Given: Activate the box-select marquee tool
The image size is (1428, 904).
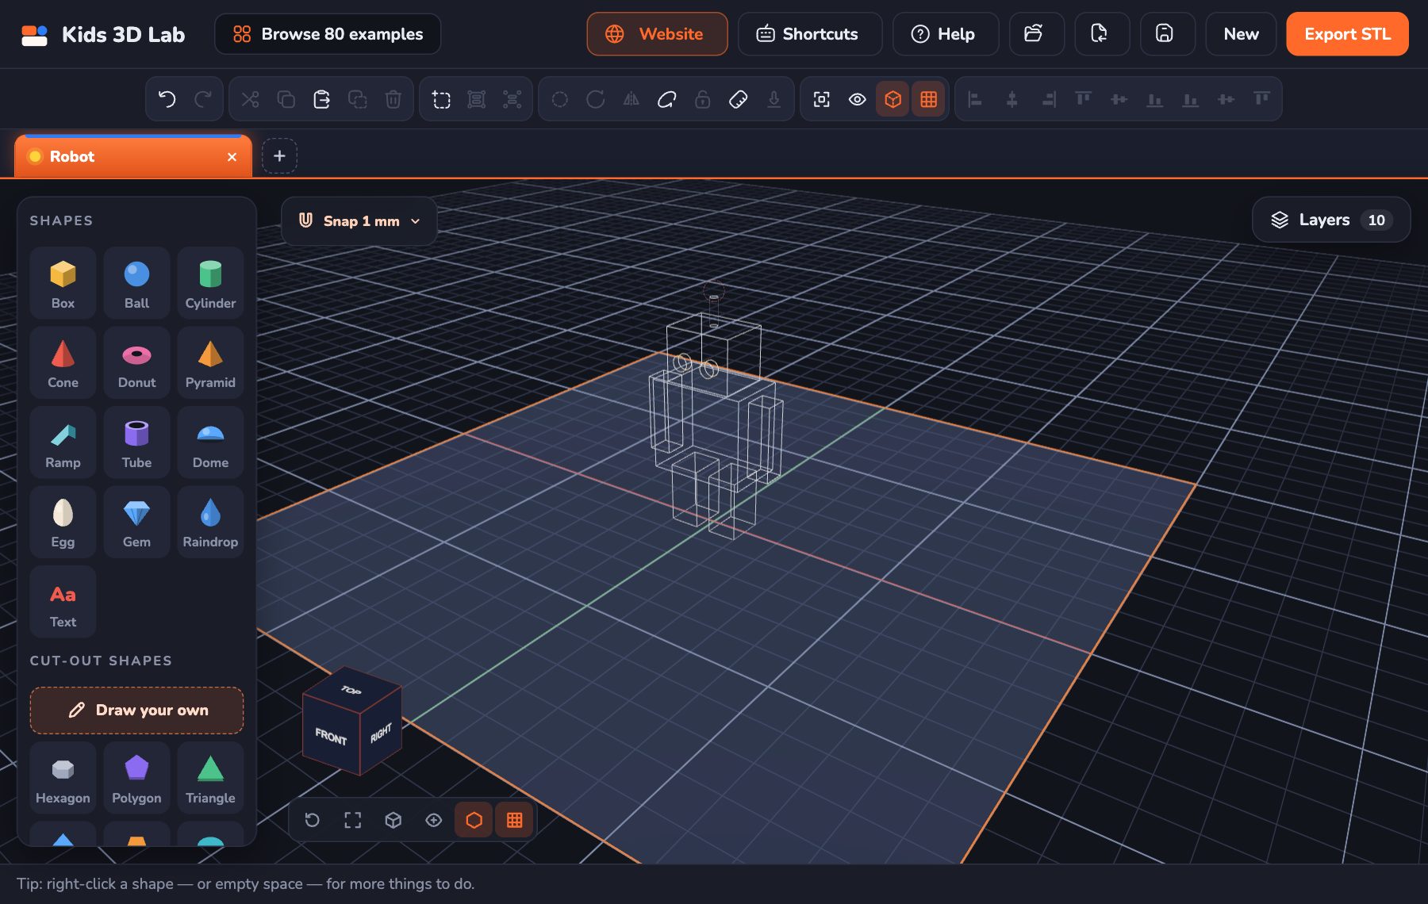Looking at the screenshot, I should tap(441, 99).
